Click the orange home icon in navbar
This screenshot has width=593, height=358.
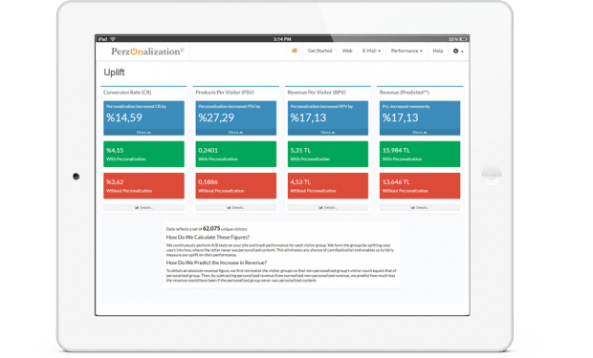(295, 51)
